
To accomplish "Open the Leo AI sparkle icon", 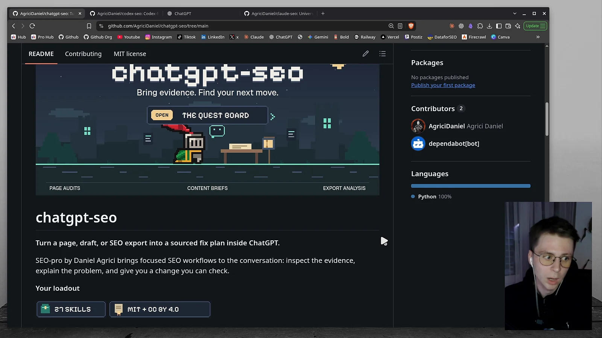I will coord(518,26).
